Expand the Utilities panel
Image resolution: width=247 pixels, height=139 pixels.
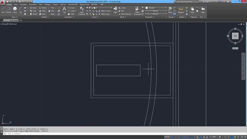pos(182,17)
